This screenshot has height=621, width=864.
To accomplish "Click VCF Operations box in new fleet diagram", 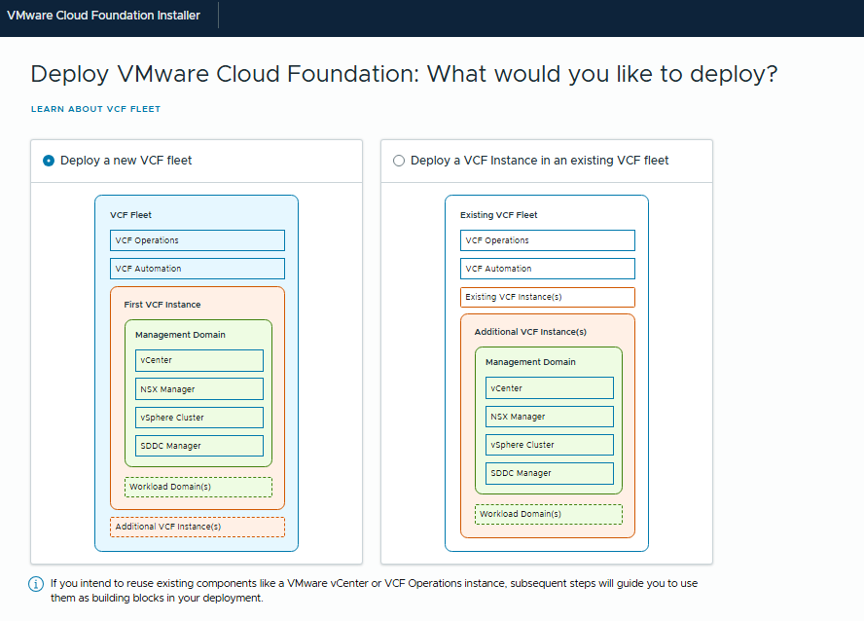I will point(198,240).
